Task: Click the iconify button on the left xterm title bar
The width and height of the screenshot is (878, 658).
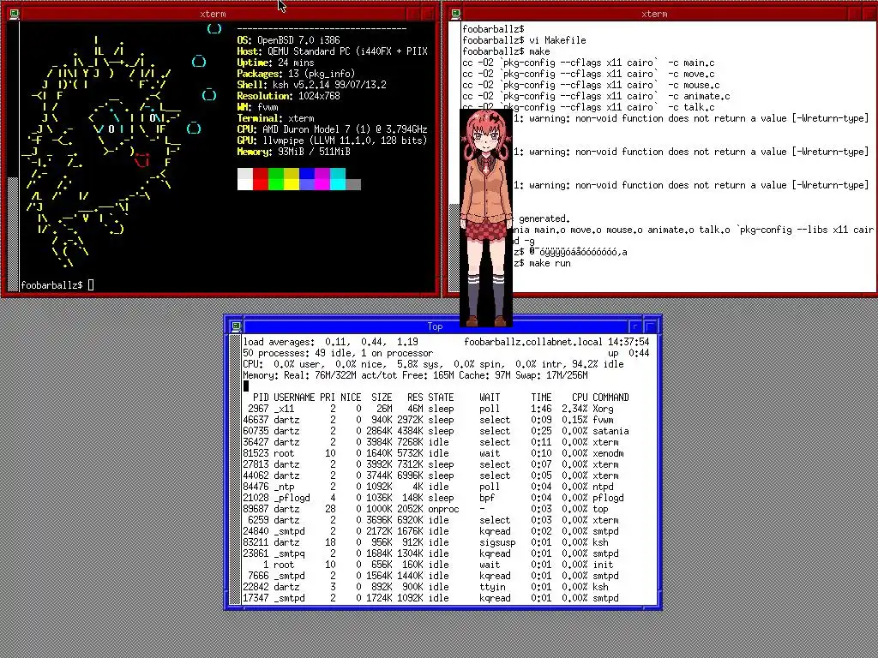Action: coord(412,14)
